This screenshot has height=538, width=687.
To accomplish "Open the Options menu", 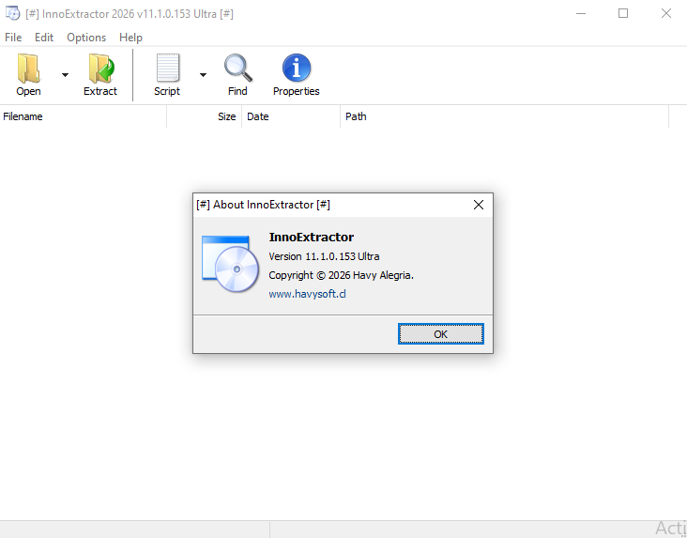I will 86,38.
